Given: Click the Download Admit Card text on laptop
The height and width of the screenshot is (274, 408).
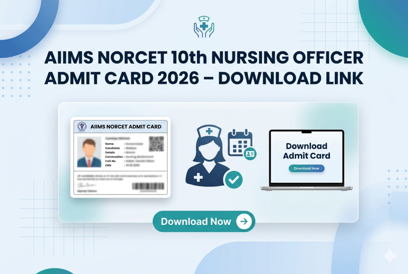Looking at the screenshot, I should coord(306,151).
